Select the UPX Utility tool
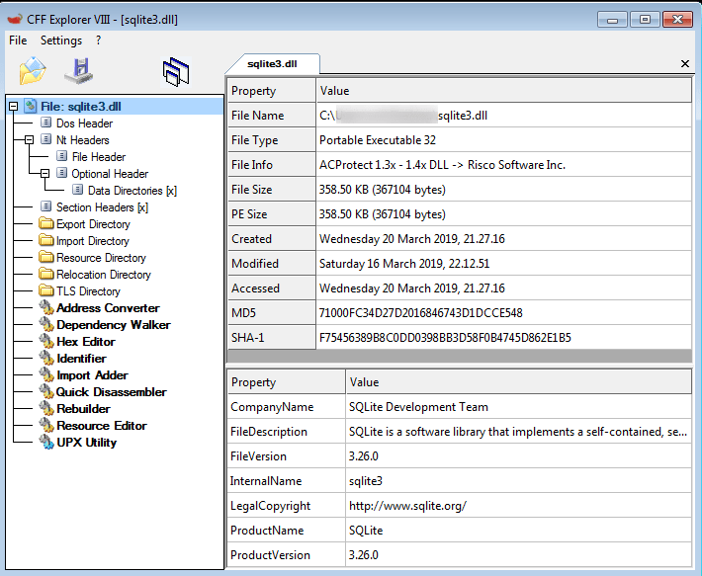Screen dimensions: 702x576 (x=86, y=443)
